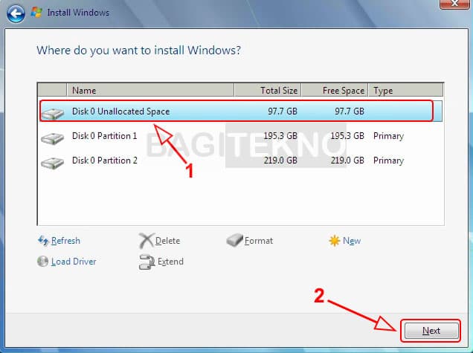Click the 97.7 GB free space of unallocated row
Viewport: 473px width, 353px height.
tap(350, 111)
